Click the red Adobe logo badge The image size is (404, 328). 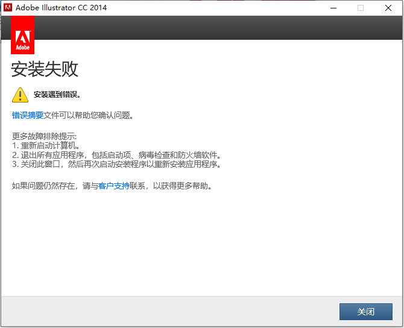pos(22,35)
